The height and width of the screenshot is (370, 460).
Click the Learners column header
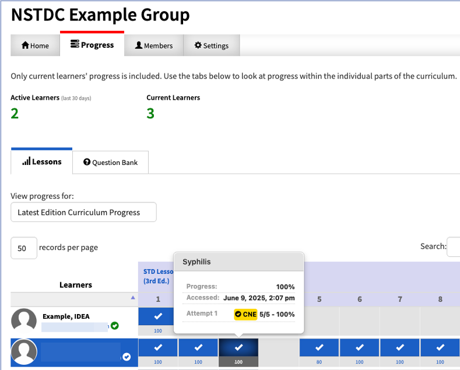coord(76,285)
